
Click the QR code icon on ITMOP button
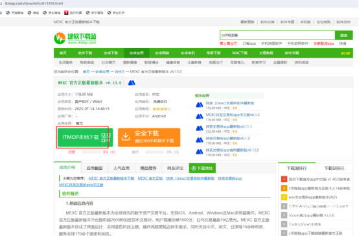(x=106, y=137)
